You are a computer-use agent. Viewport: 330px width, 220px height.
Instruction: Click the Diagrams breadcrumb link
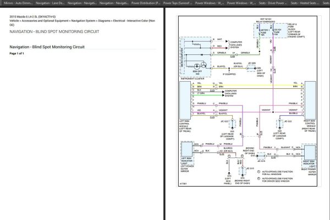click(x=104, y=21)
